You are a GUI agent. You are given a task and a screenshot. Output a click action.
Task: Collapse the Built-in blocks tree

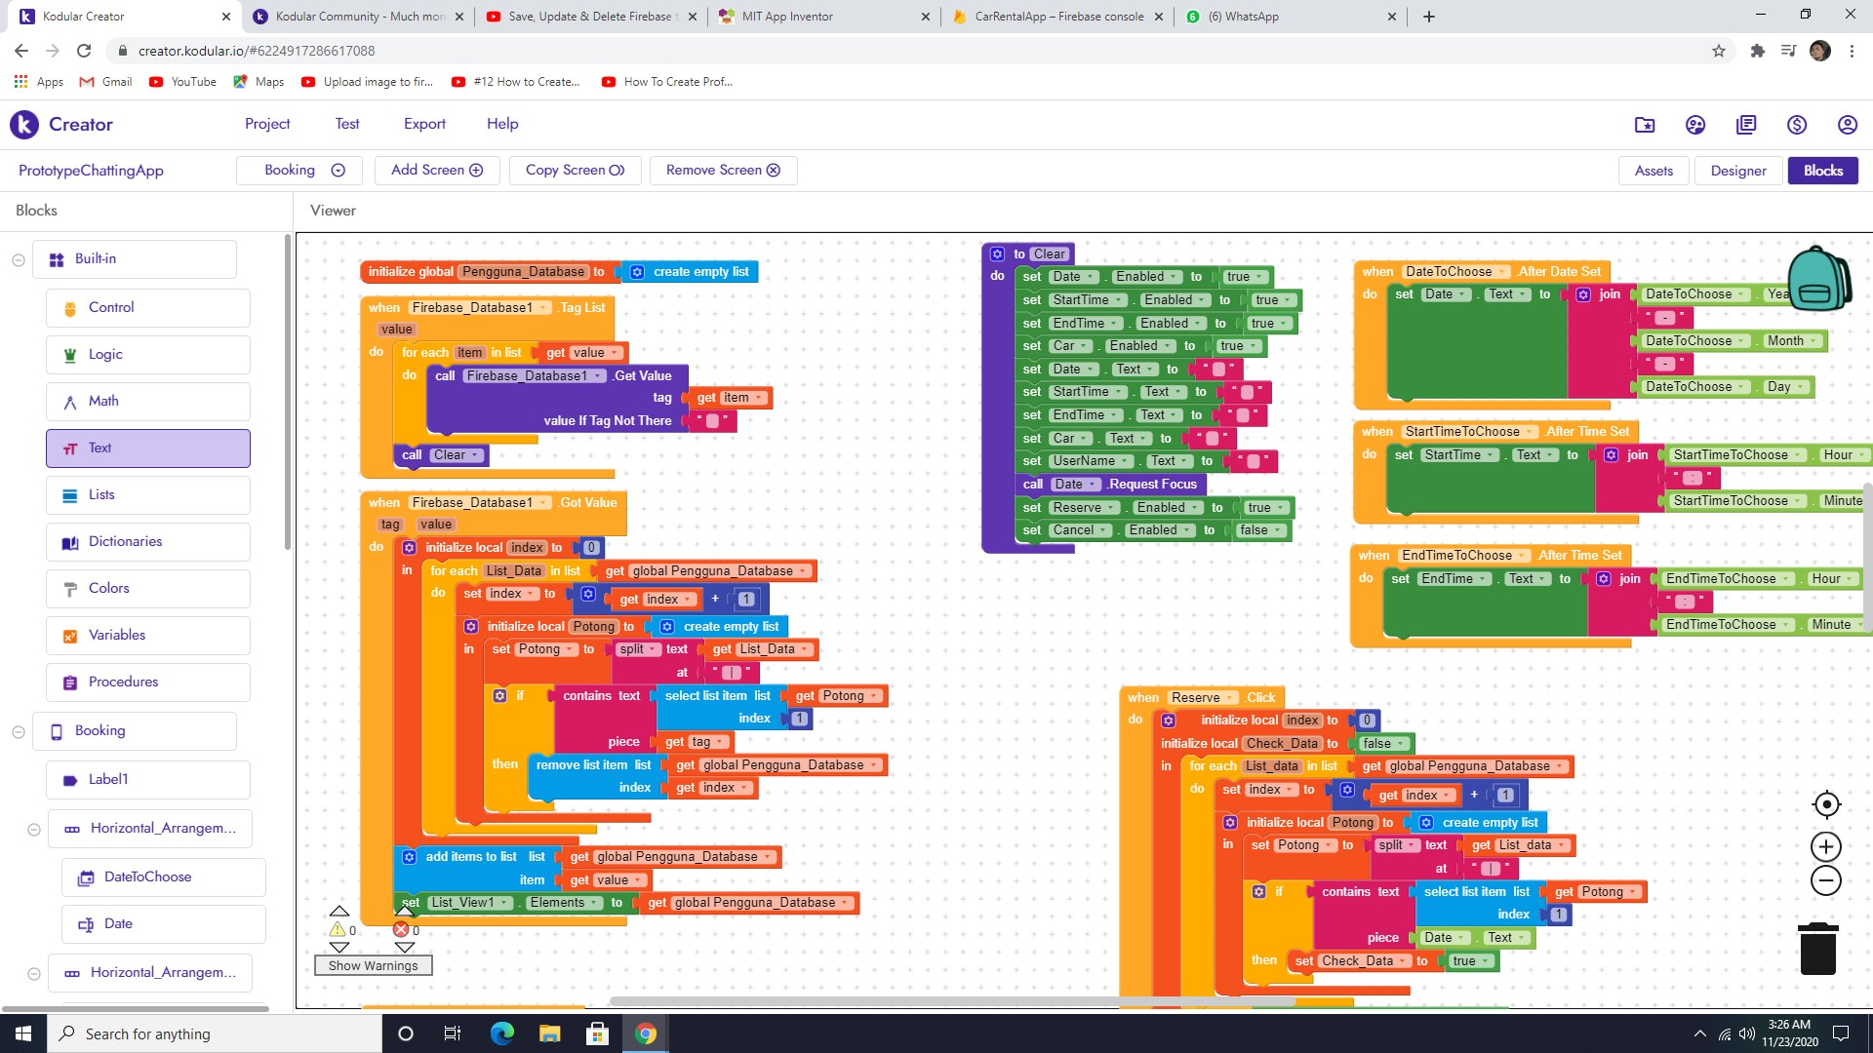[x=19, y=260]
